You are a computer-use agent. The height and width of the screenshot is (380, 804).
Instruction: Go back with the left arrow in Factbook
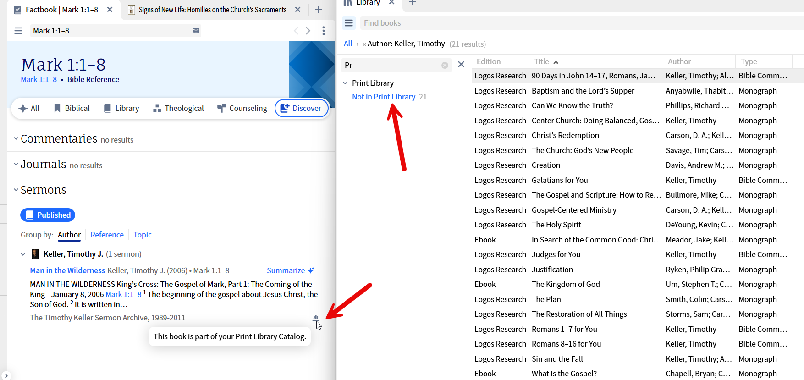click(x=296, y=31)
